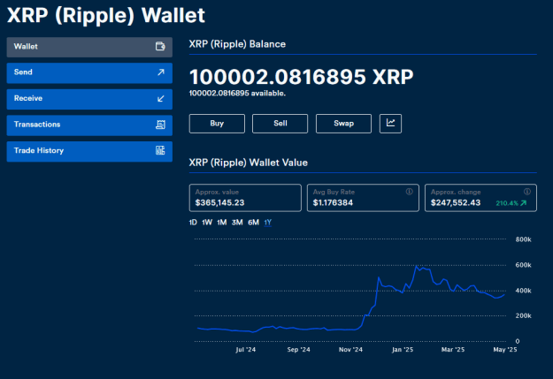This screenshot has height=379, width=553.
Task: Click the Swap button
Action: [x=343, y=124]
